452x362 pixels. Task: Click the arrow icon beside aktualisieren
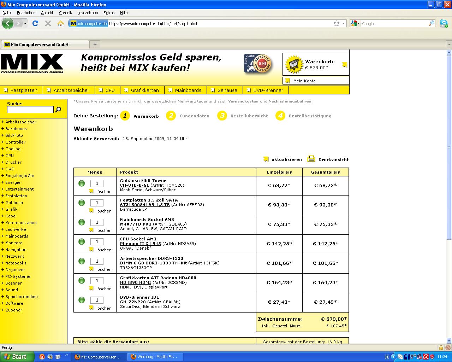coord(266,159)
